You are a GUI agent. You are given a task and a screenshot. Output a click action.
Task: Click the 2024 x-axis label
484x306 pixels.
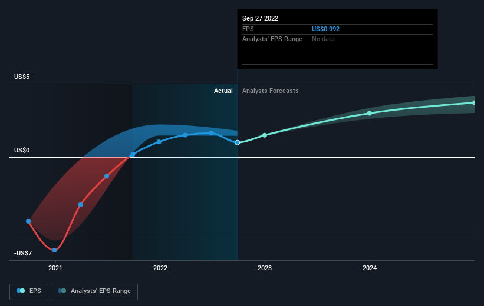[370, 268]
